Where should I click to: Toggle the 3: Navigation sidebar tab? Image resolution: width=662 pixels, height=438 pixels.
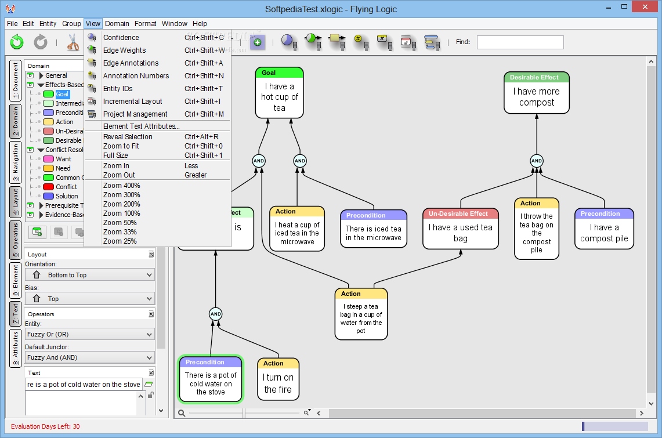(x=15, y=162)
